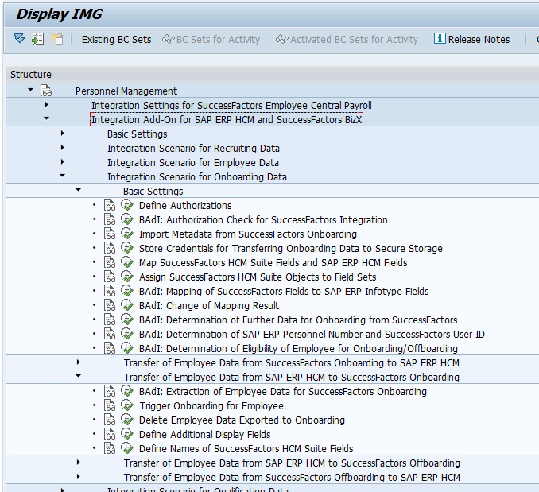
Task: Click the Position on node toolbar icon
Action: pyautogui.click(x=38, y=38)
